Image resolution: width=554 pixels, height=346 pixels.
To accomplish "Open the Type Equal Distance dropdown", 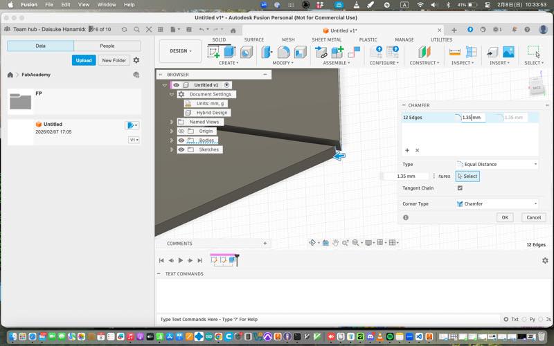I will 497,164.
